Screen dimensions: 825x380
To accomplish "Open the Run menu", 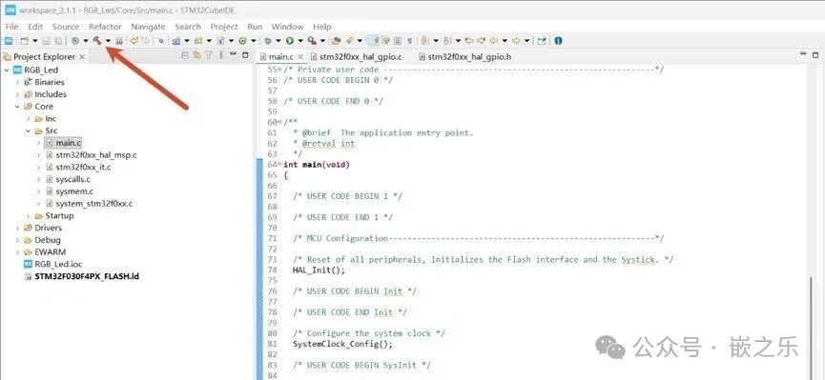I will tap(255, 27).
